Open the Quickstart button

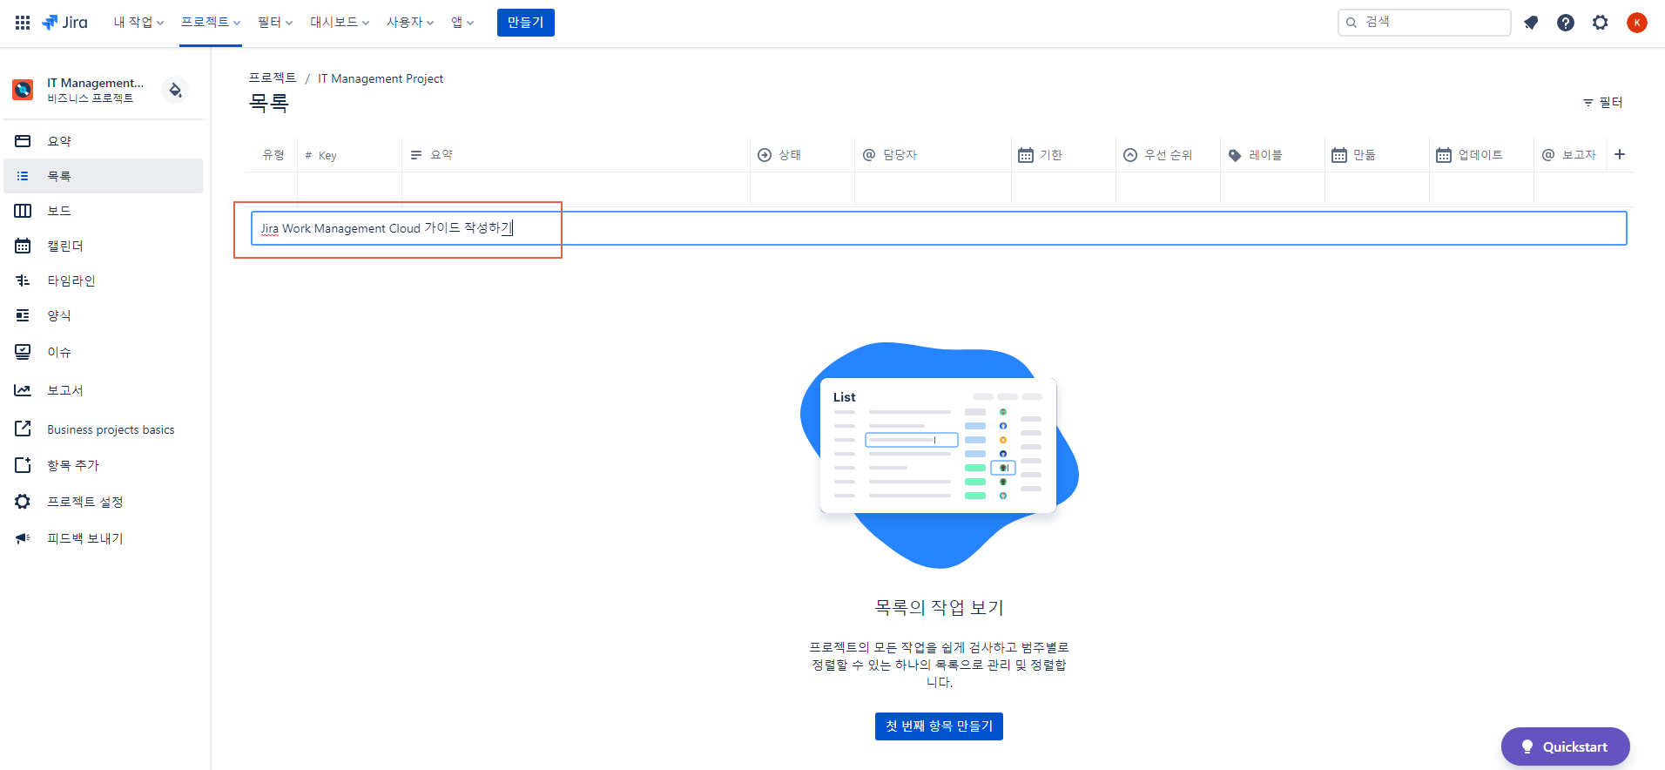[1565, 746]
